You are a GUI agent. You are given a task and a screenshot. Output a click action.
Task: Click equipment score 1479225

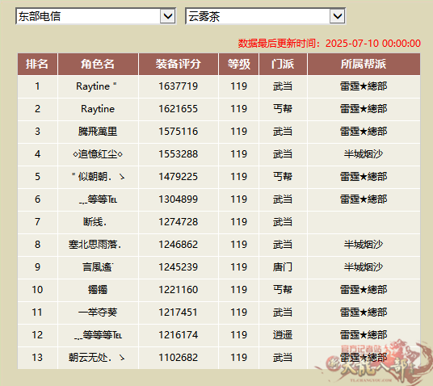[178, 177]
